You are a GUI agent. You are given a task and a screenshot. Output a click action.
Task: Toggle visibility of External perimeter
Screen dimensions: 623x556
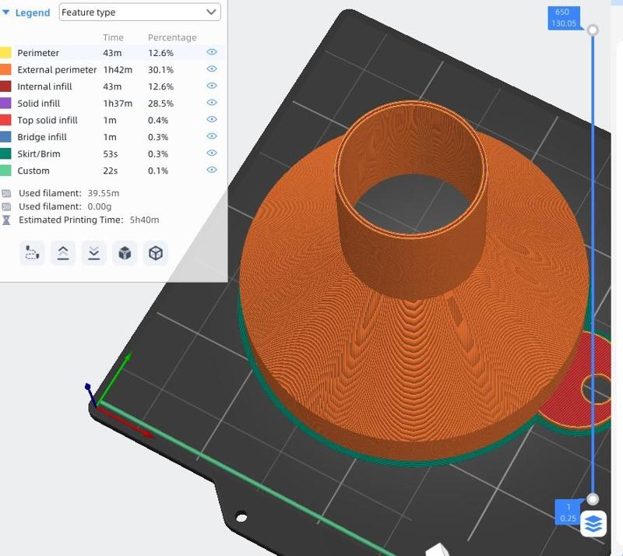point(211,69)
